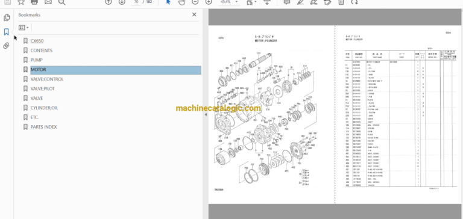Zoom in with plus icon
Viewport: 463px width, 219px height.
pos(209,2)
